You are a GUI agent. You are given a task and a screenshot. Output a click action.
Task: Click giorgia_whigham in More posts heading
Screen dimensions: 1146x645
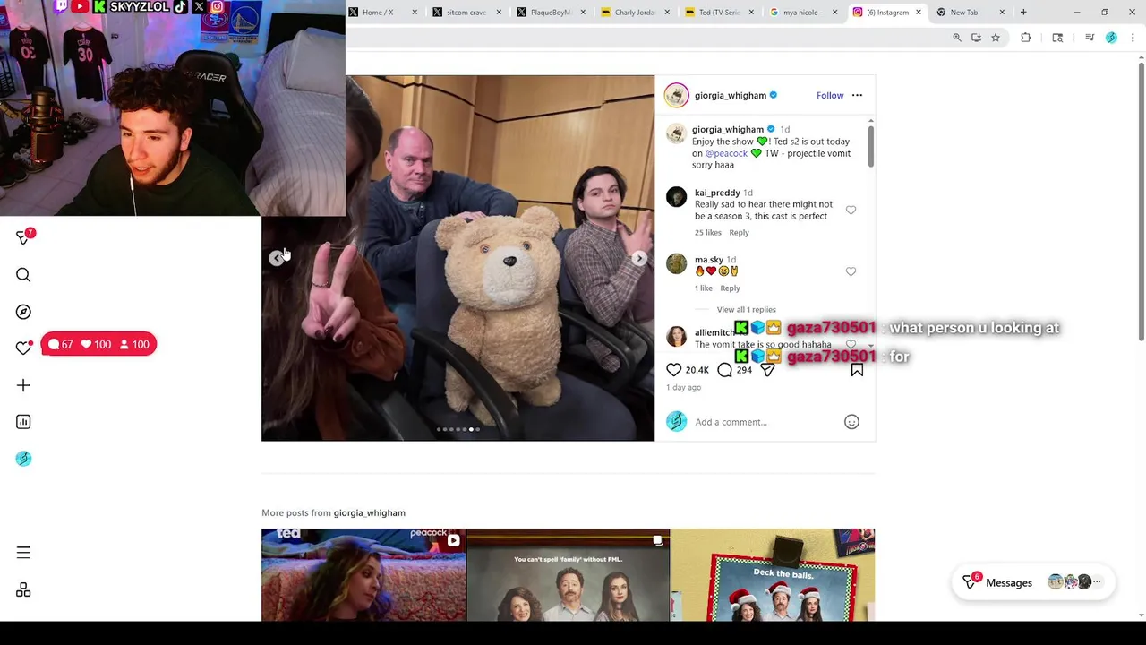369,512
